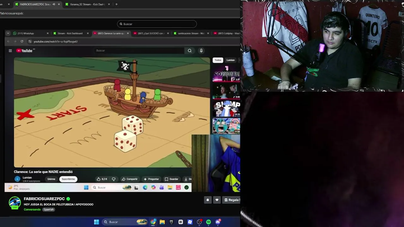Image resolution: width=404 pixels, height=227 pixels.
Task: Click the Preguntar button
Action: point(151,179)
